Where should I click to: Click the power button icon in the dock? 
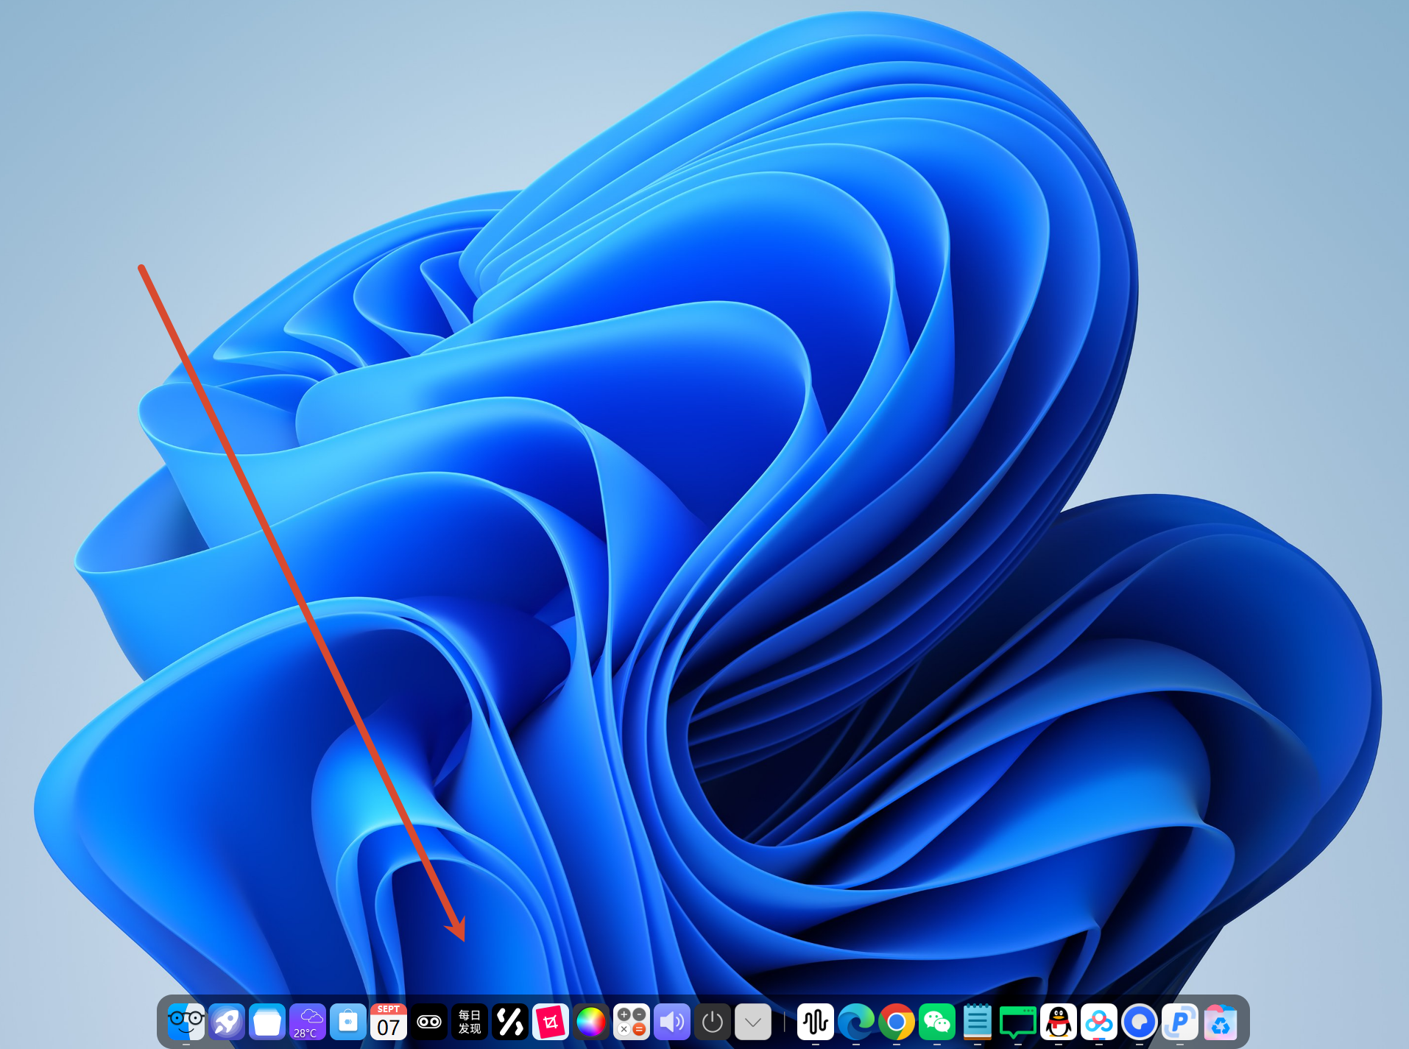713,1022
